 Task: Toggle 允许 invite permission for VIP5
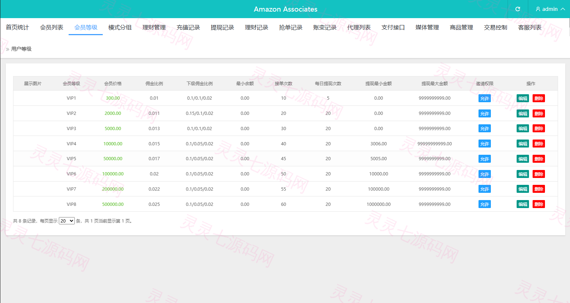point(485,159)
